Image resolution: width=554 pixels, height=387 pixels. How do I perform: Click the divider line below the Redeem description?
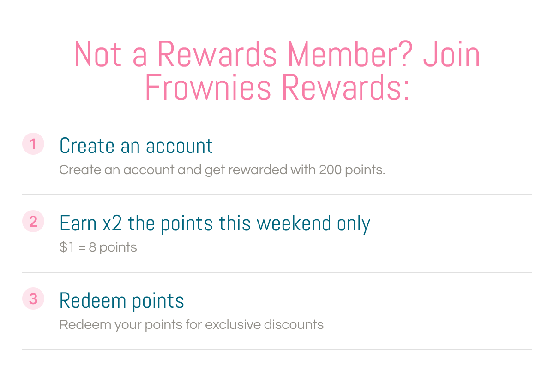pos(277,350)
